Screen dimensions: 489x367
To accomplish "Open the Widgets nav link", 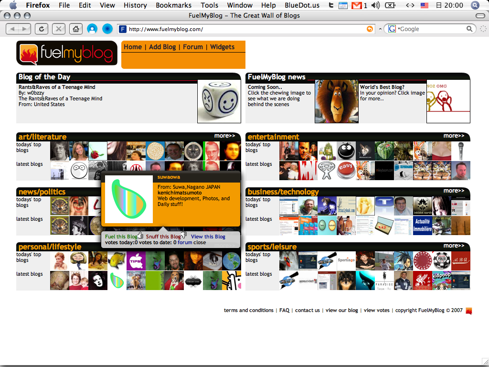I will (222, 47).
